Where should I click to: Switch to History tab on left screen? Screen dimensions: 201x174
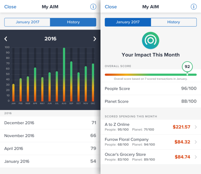(73, 22)
